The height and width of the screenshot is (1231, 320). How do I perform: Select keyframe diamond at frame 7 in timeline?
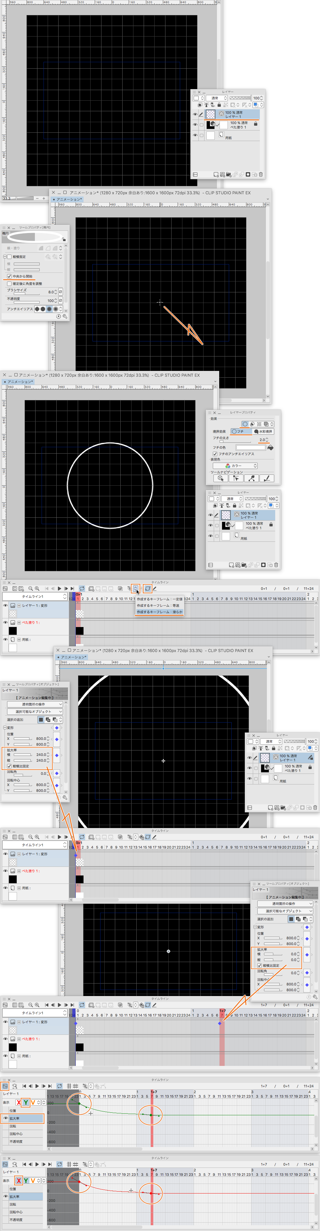(220, 1023)
